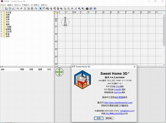This screenshot has height=123, width=166.
Task: Increase text size toolbar icon
Action: [65, 8]
